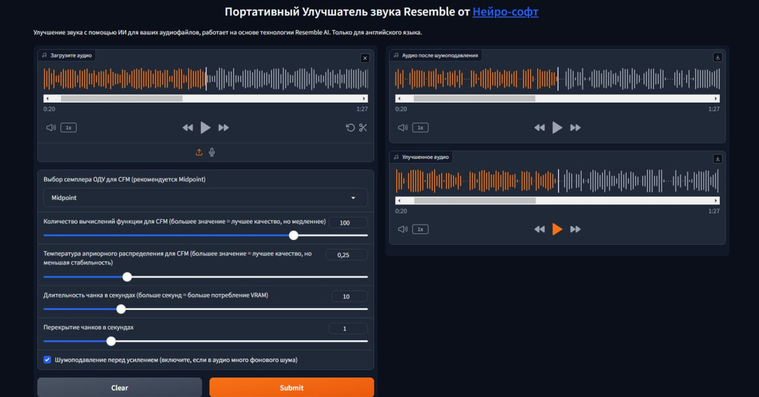Screen dimensions: 759x397
Task: Click the enhanced audio waveform
Action: point(557,181)
